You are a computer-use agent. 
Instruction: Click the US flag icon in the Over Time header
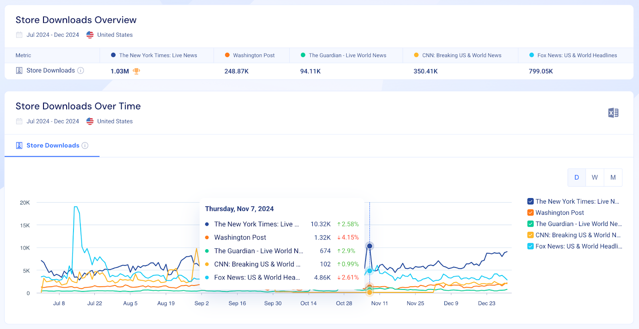(90, 121)
